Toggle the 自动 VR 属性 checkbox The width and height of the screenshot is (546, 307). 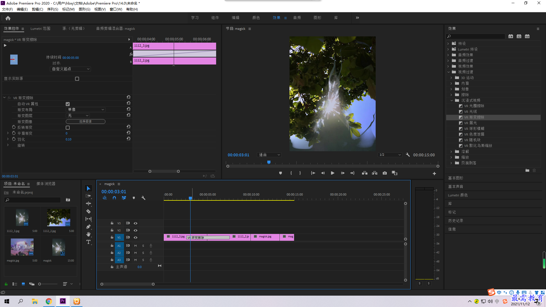coord(68,104)
